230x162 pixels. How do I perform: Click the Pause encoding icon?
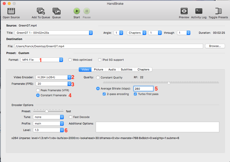pyautogui.click(x=87, y=11)
